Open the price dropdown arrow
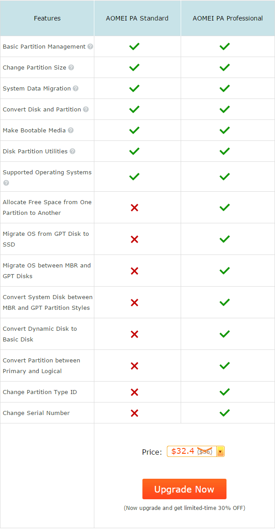 click(220, 451)
